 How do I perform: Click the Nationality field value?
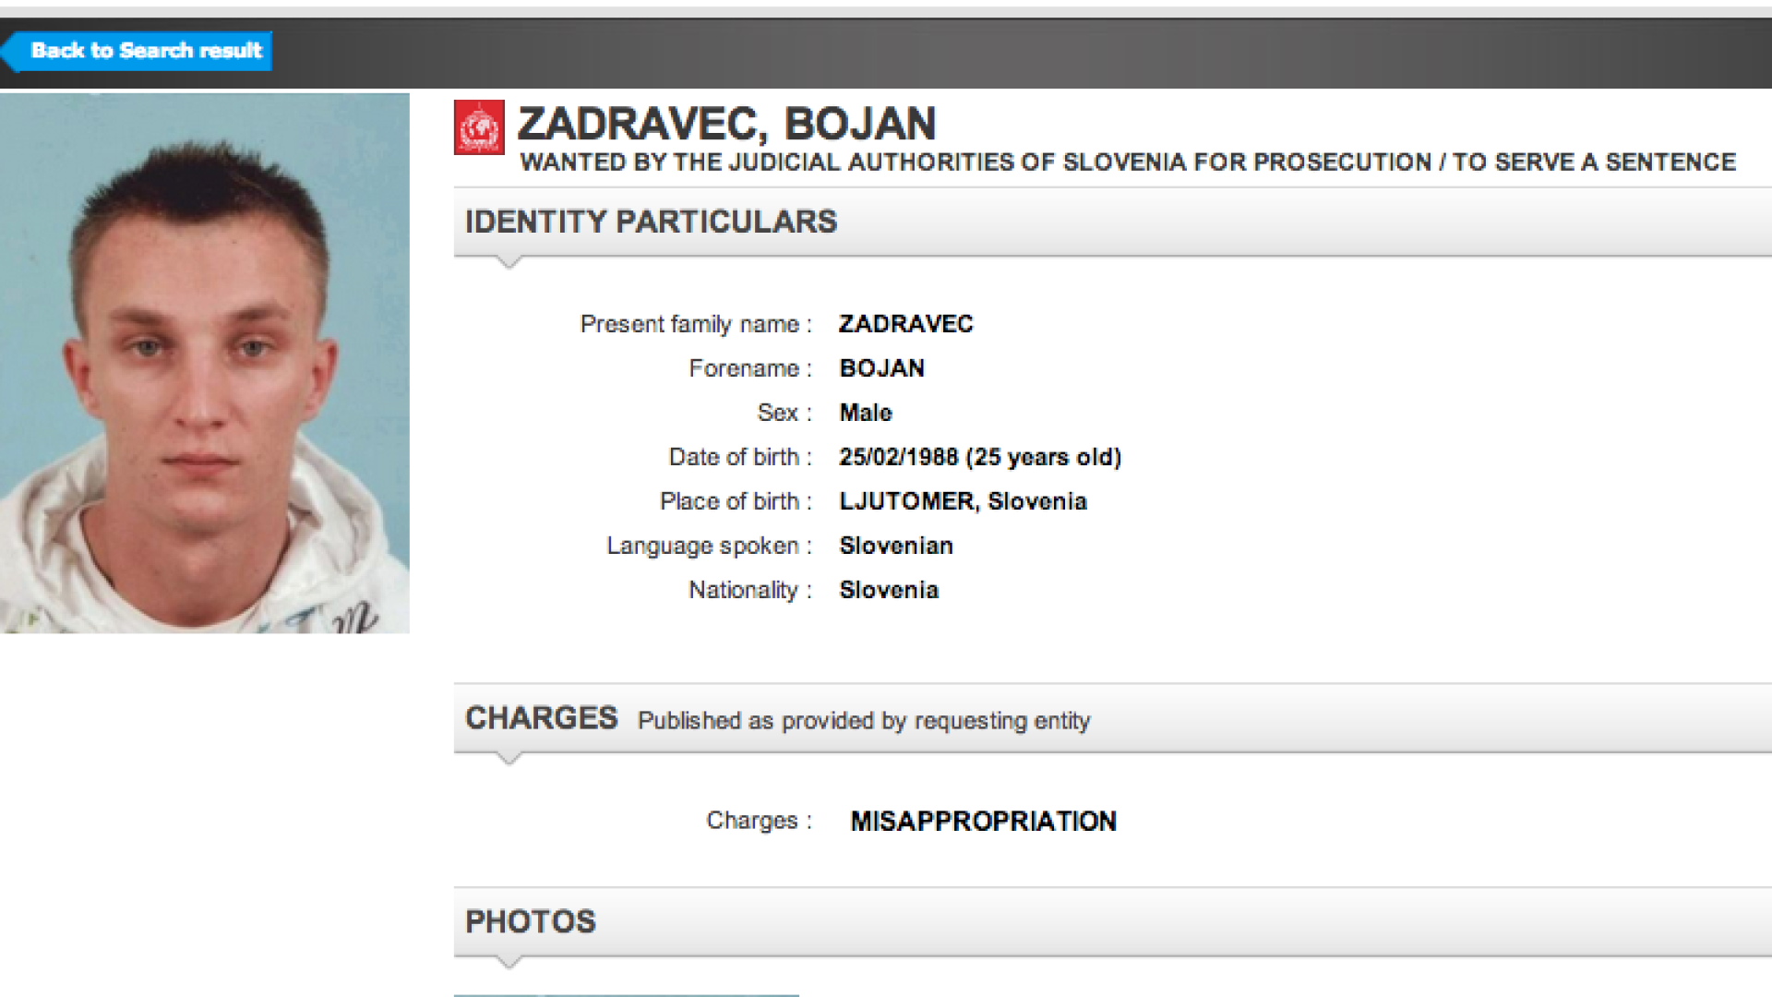888,590
